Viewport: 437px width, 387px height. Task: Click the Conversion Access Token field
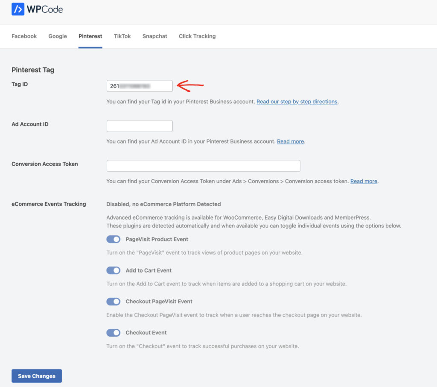pyautogui.click(x=203, y=166)
